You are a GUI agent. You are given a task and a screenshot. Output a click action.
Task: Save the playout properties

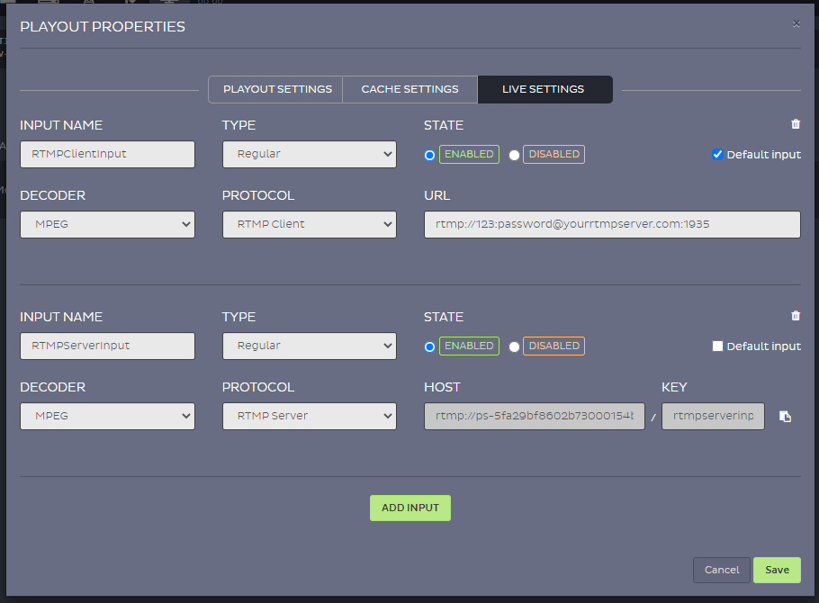pos(777,570)
